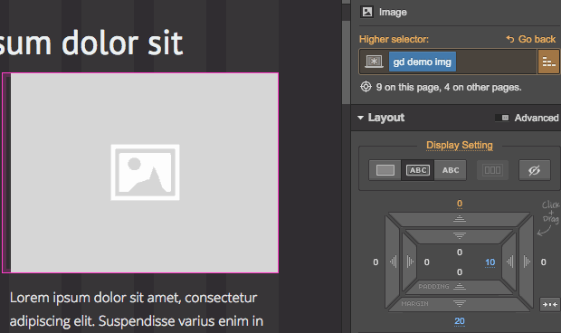
Task: Set display to inline-block
Action: 417,170
